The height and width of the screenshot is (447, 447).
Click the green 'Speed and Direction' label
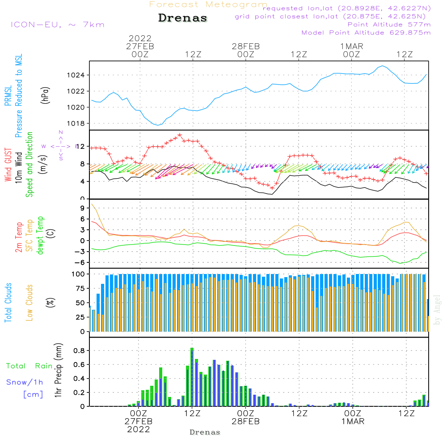[x=29, y=164]
